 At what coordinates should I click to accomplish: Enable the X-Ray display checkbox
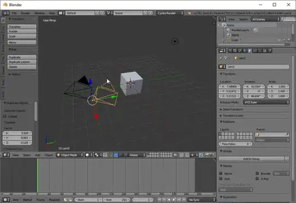[257, 179]
